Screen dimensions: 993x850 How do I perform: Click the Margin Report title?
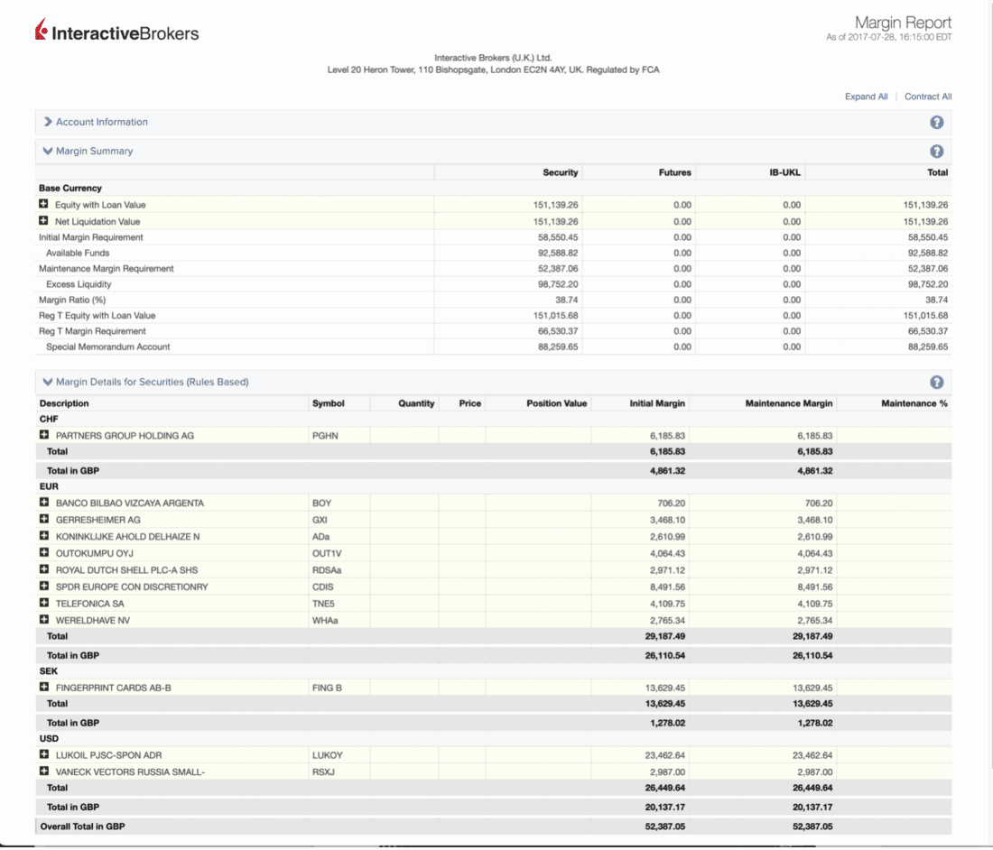tap(903, 23)
